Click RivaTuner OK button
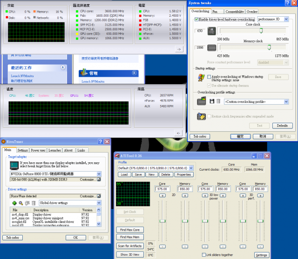Screen dimensions: 298x259 75,238
